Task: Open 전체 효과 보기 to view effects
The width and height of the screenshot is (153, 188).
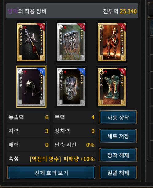Action: pos(51,173)
